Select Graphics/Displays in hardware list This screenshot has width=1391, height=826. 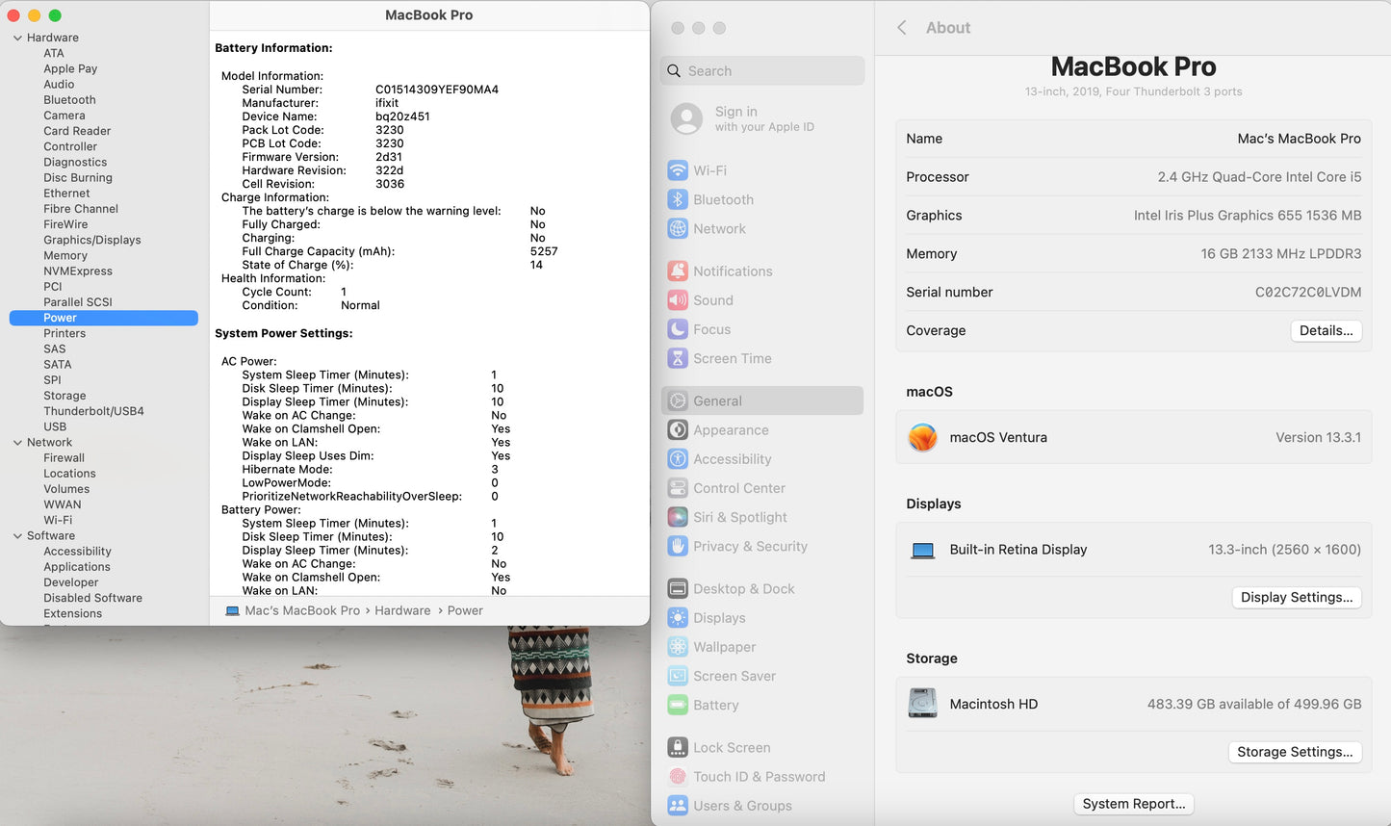pos(92,240)
